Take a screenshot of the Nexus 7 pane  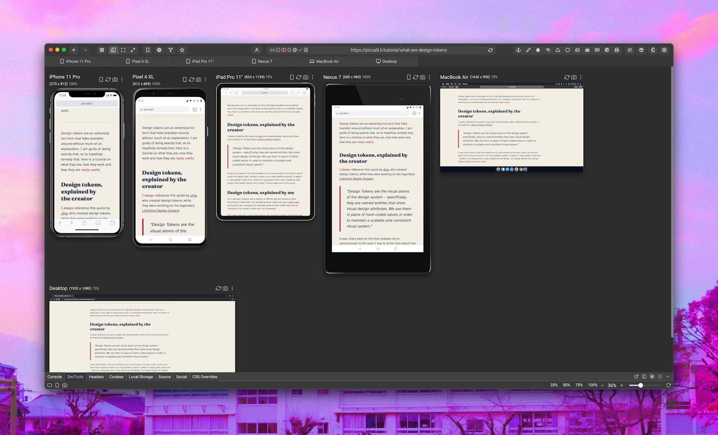422,77
